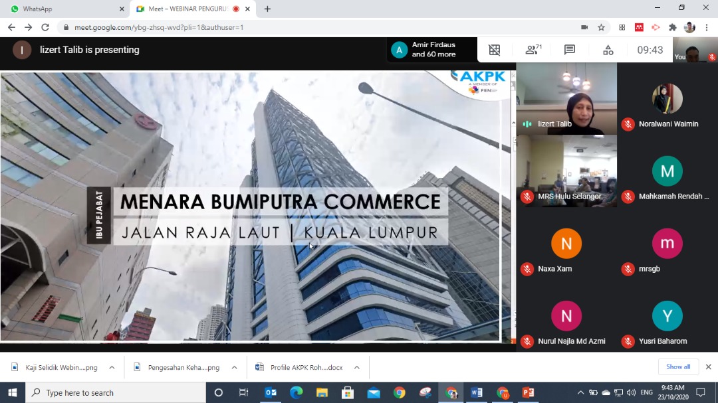
Task: Go forward in browser history
Action: point(29,27)
